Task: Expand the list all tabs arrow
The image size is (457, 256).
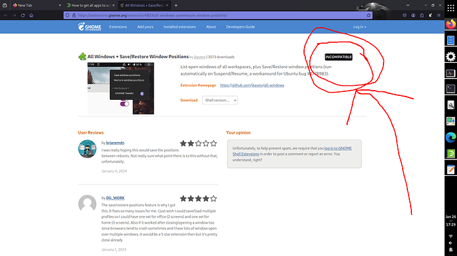Action: [408, 5]
